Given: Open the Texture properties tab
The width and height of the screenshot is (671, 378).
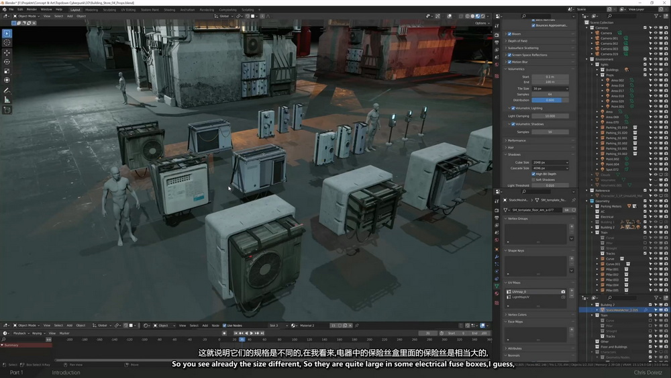Looking at the screenshot, I should (497, 76).
